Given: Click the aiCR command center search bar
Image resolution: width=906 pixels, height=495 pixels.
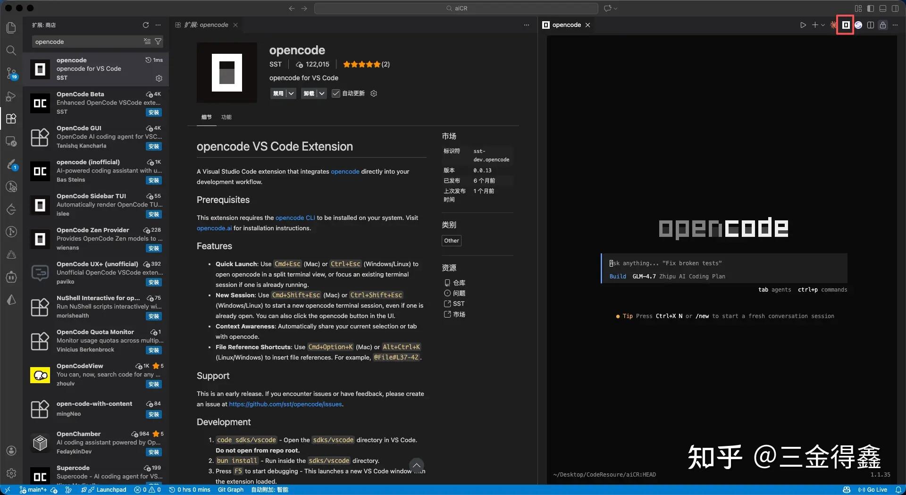Looking at the screenshot, I should [x=456, y=8].
